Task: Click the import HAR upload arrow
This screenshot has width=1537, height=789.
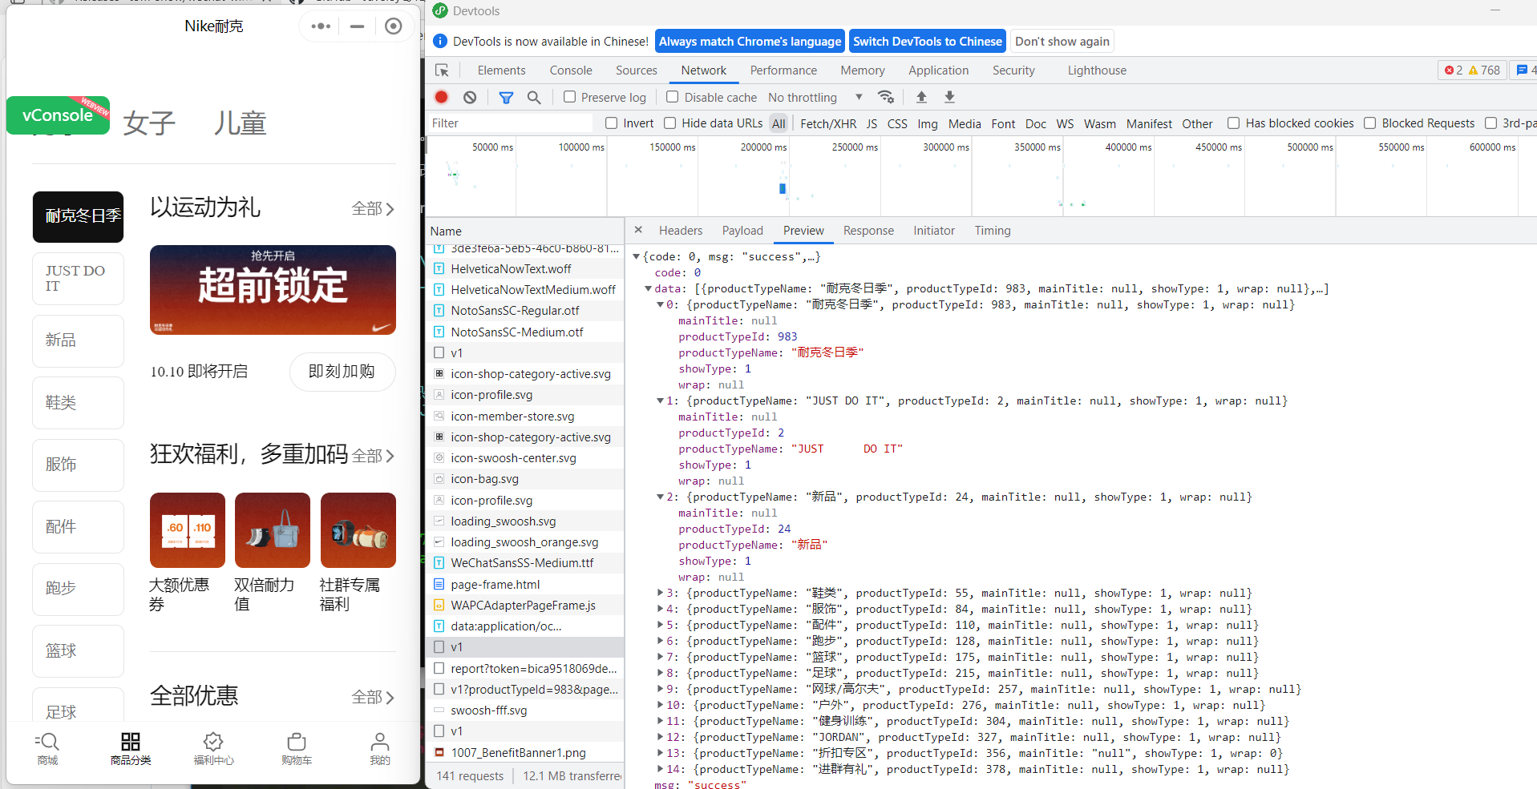Action: click(x=921, y=97)
